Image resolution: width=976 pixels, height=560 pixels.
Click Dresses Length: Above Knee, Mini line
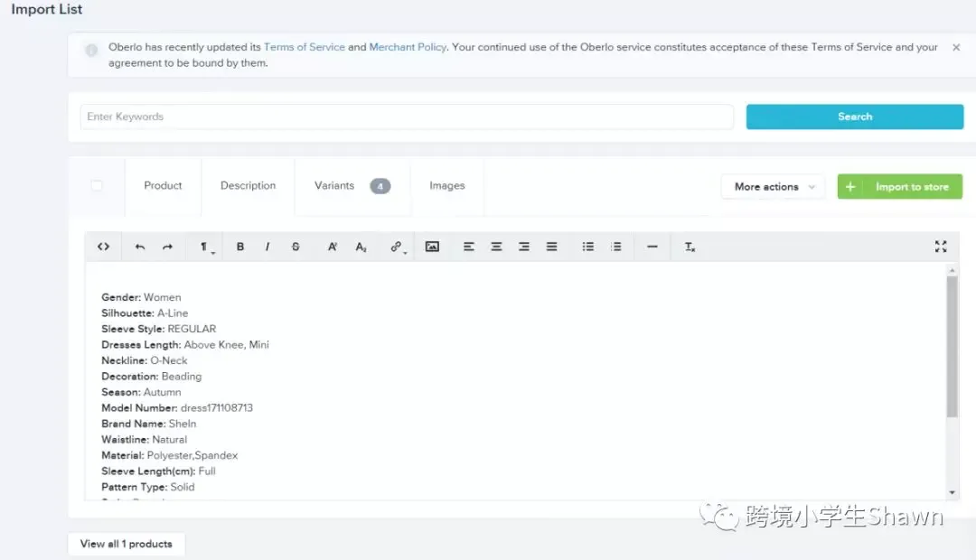[x=185, y=345]
